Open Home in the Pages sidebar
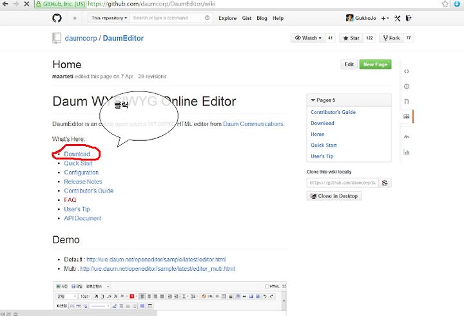 coord(318,134)
